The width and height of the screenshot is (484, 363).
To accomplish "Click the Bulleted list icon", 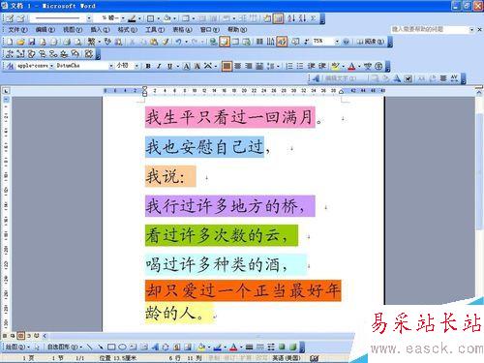I will (300, 66).
